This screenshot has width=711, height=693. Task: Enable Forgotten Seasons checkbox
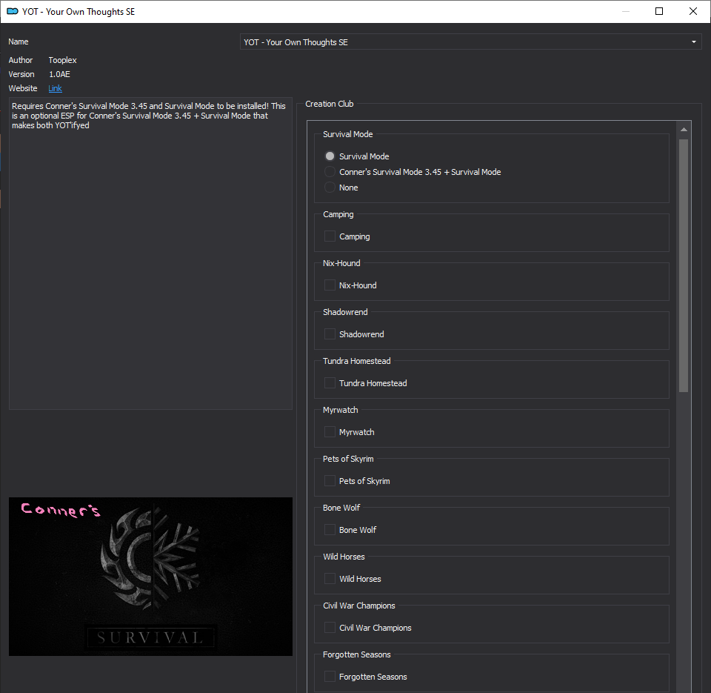[x=330, y=677]
